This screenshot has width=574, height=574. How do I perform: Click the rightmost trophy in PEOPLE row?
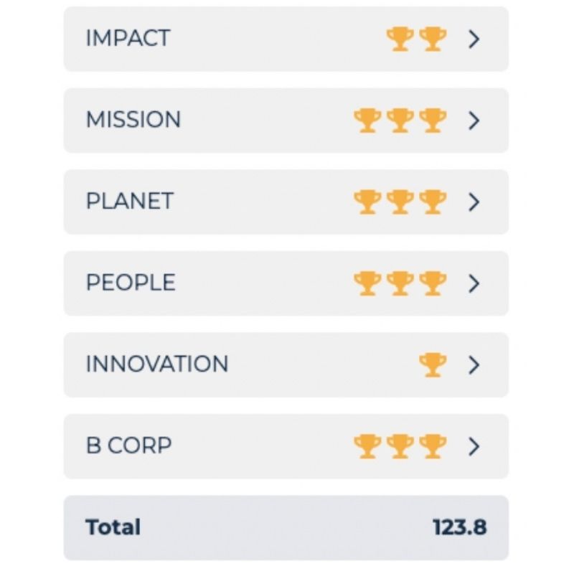point(433,283)
